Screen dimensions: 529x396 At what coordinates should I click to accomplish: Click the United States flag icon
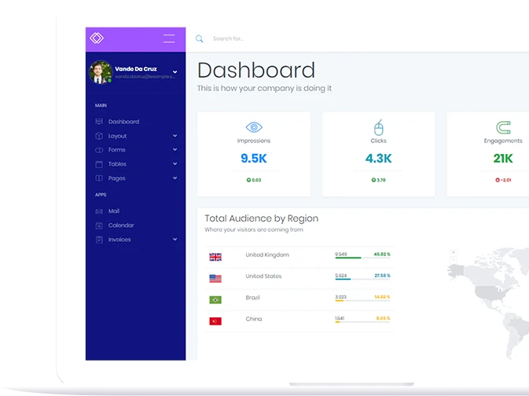click(x=215, y=279)
